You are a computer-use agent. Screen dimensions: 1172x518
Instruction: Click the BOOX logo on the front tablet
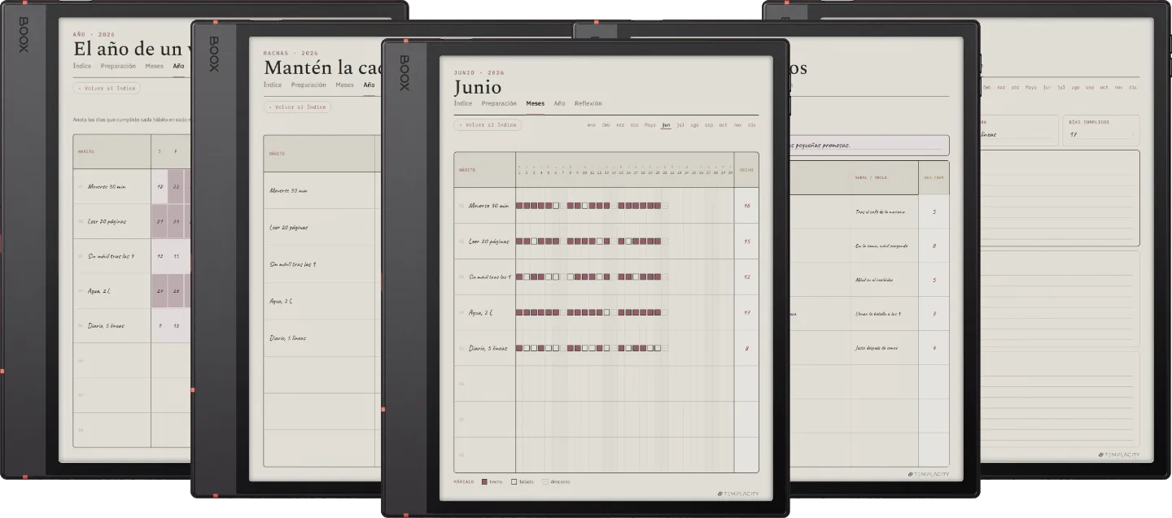point(404,72)
